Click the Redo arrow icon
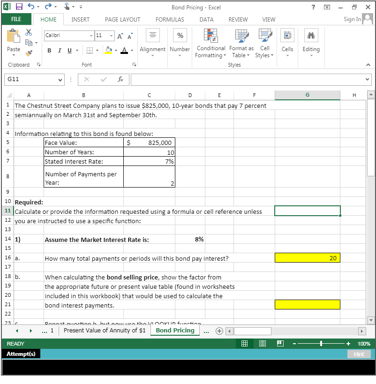Image resolution: width=376 pixels, height=384 pixels. tap(48, 7)
